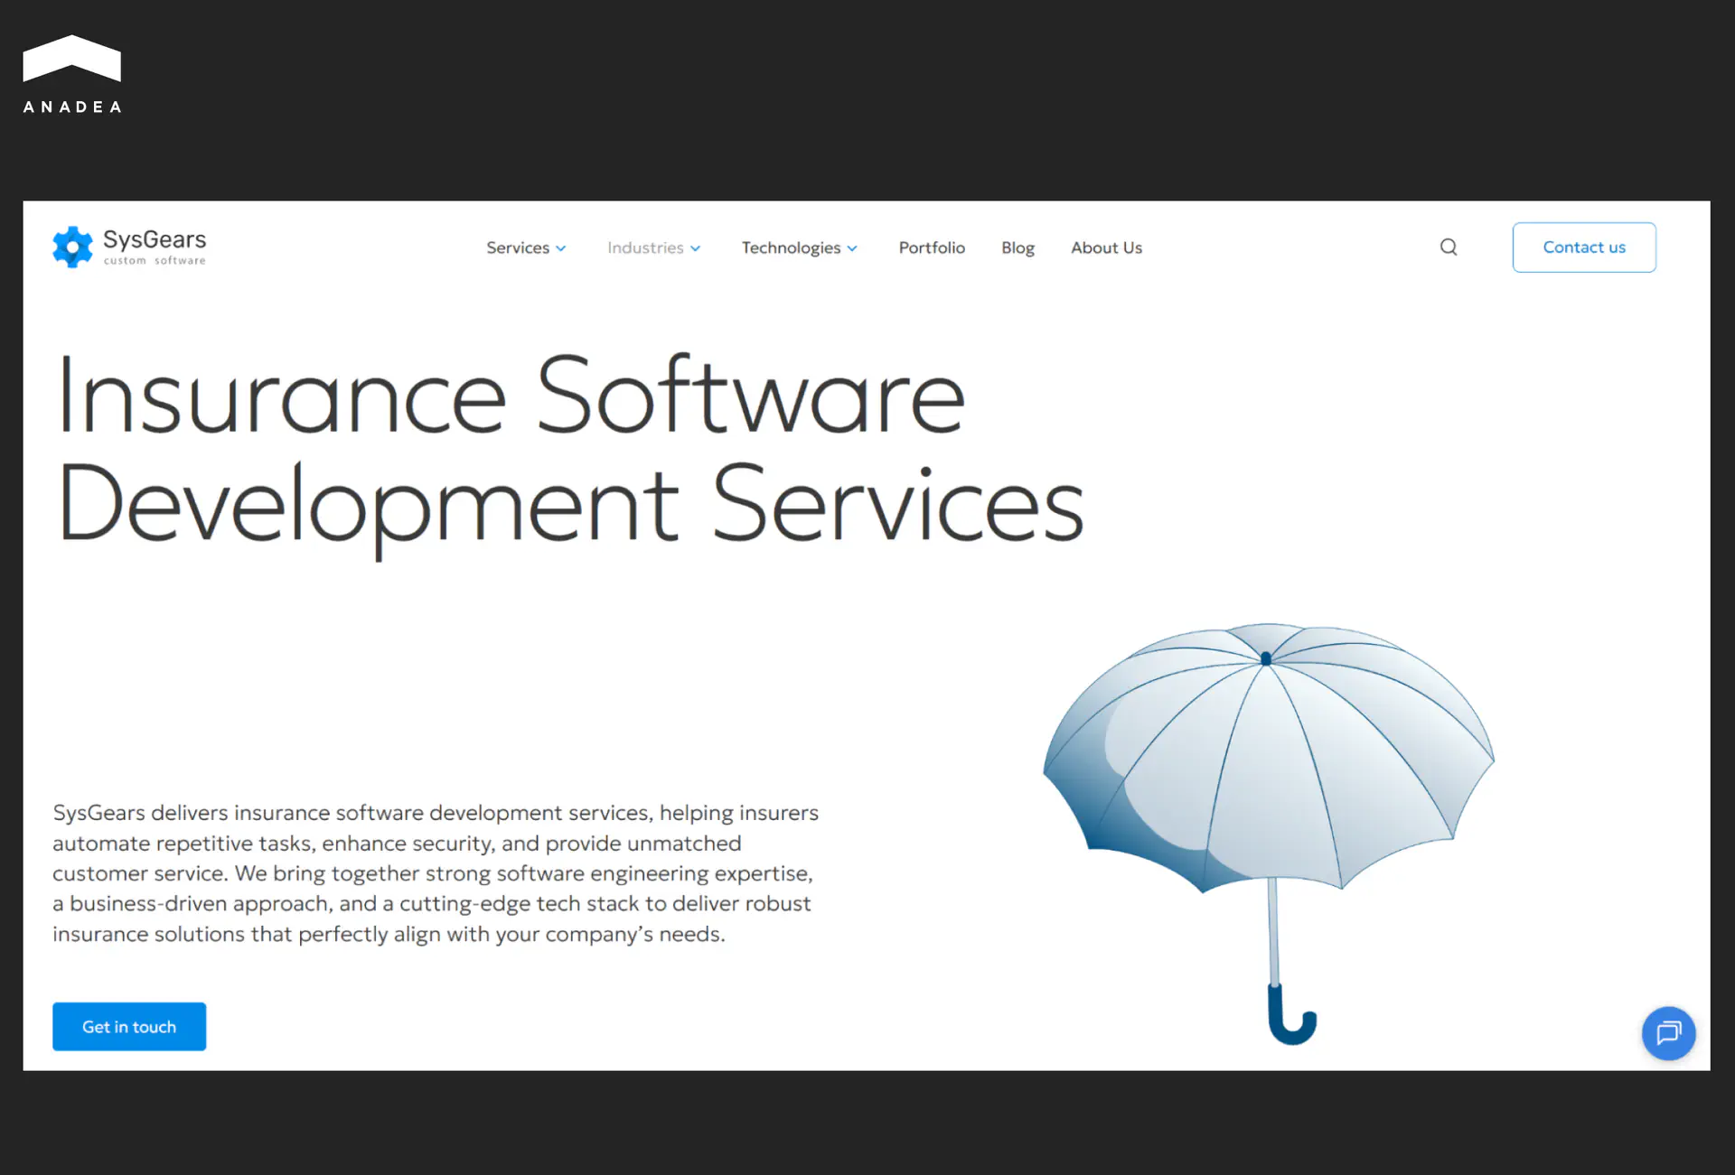Open the Industries menu label
This screenshot has width=1735, height=1175.
645,247
